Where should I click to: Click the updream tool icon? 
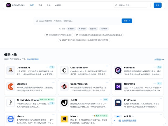point(118,70)
